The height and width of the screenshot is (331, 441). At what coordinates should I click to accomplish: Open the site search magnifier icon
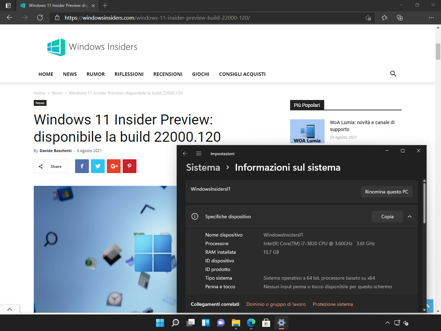click(393, 74)
